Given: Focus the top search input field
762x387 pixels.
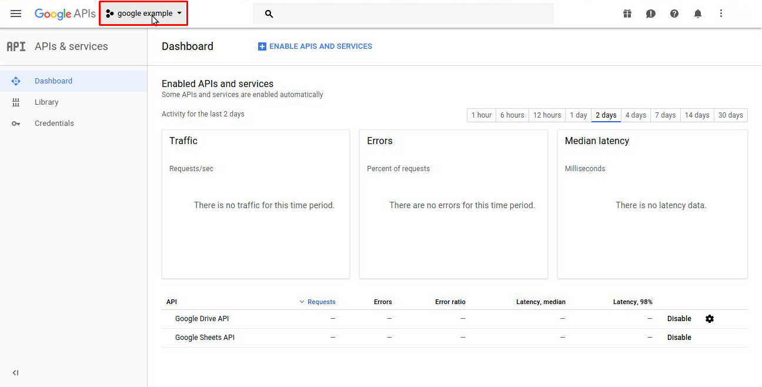Looking at the screenshot, I should point(403,14).
